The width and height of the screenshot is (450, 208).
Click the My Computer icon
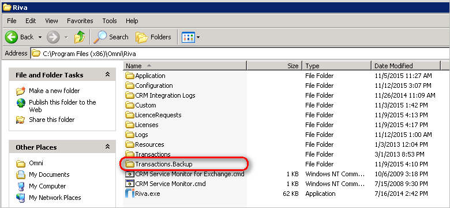(x=21, y=186)
